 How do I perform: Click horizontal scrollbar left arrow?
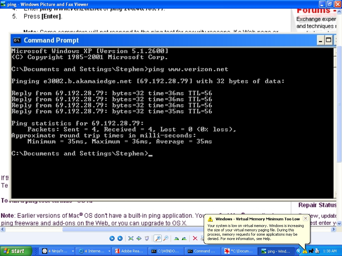pyautogui.click(x=2, y=229)
